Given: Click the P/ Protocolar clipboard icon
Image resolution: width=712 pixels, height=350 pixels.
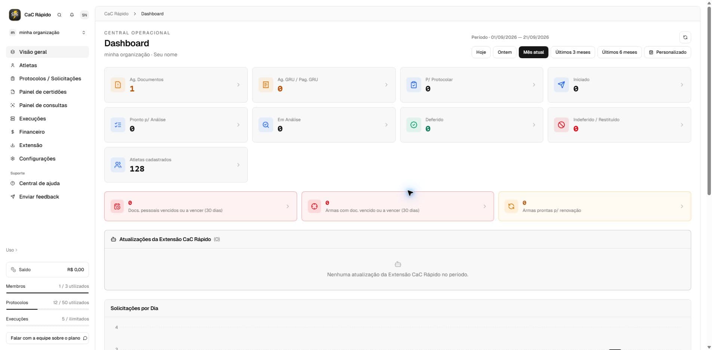Looking at the screenshot, I should (414, 85).
